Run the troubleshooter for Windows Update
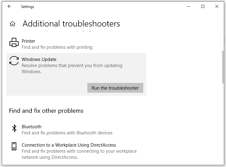 tap(115, 88)
